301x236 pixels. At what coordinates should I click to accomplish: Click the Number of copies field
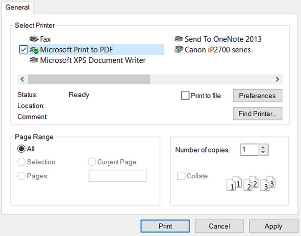pyautogui.click(x=249, y=149)
